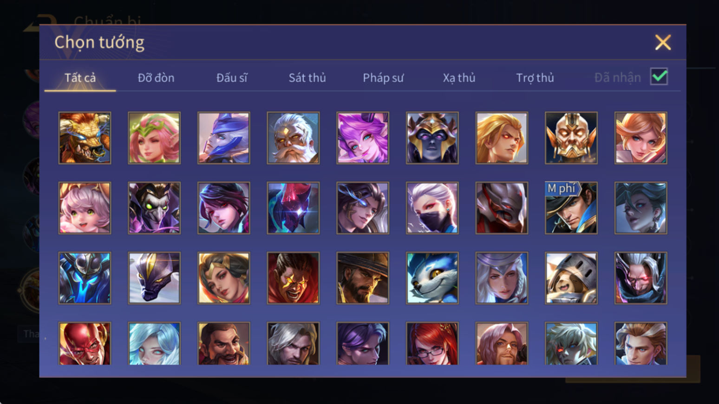Select the masked white-haired ninja hero
The width and height of the screenshot is (719, 404).
point(432,208)
